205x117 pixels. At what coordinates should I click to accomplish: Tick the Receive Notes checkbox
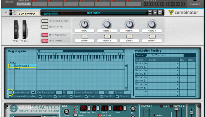[x=10, y=92]
